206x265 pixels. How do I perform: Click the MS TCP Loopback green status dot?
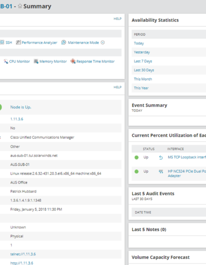click(x=136, y=157)
